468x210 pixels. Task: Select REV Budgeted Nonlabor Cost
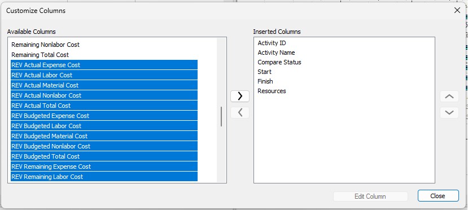(104, 146)
